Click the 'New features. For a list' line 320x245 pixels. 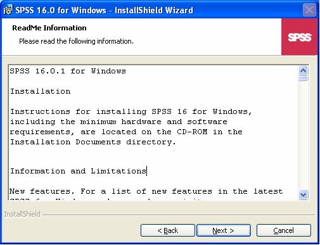pos(146,191)
